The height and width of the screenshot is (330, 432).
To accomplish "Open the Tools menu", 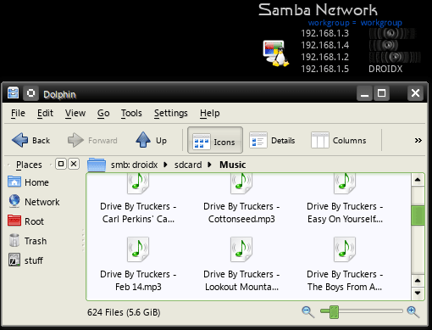I will [131, 113].
